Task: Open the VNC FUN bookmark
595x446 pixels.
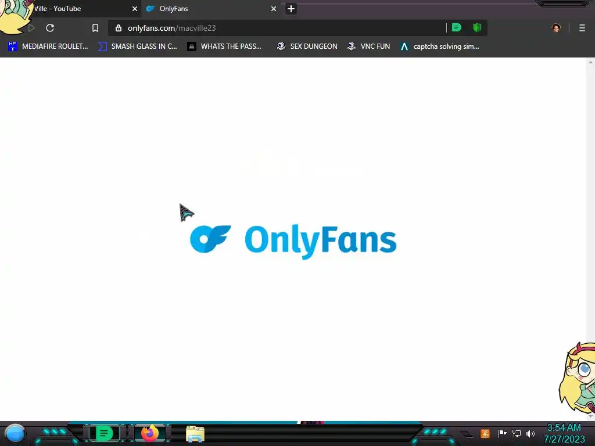Action: 368,46
